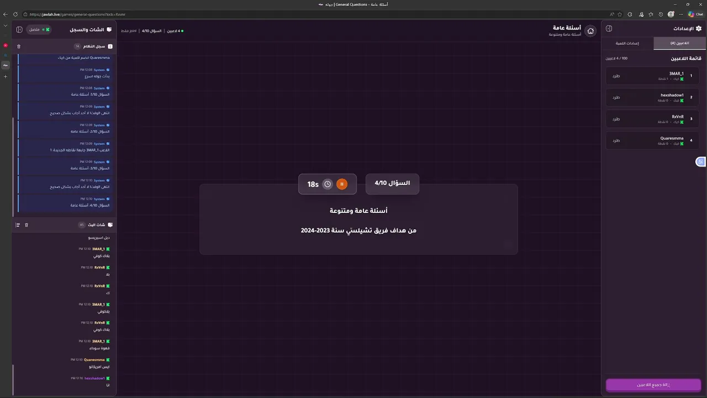Image resolution: width=707 pixels, height=398 pixels.
Task: Click the join فقط label in header
Action: click(x=129, y=31)
